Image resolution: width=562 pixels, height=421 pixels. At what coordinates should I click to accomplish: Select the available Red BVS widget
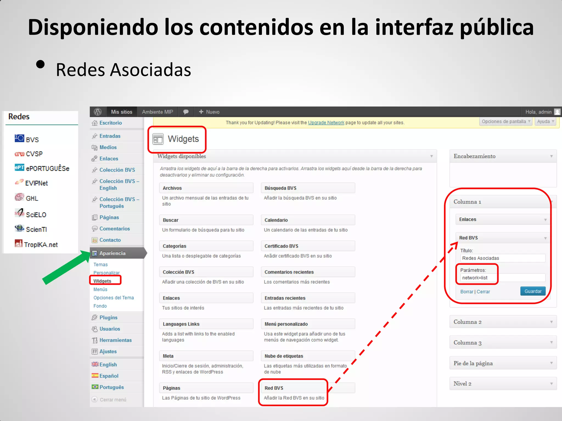[x=308, y=388]
